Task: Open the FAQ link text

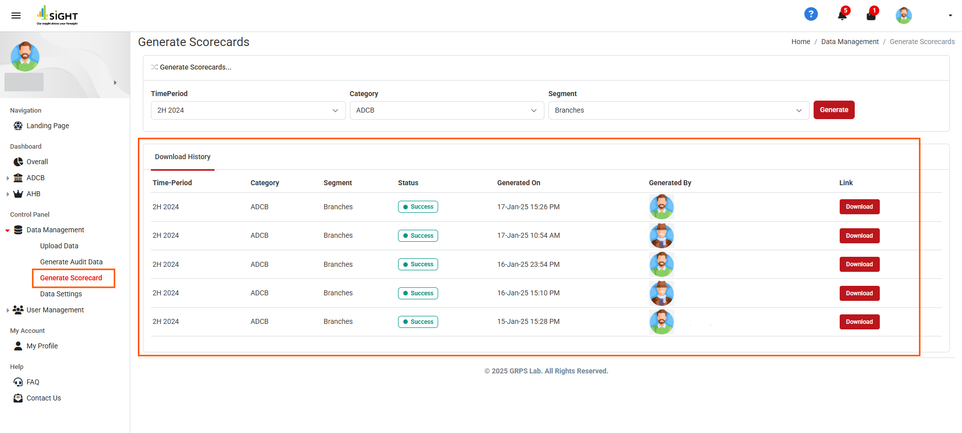Action: click(33, 382)
